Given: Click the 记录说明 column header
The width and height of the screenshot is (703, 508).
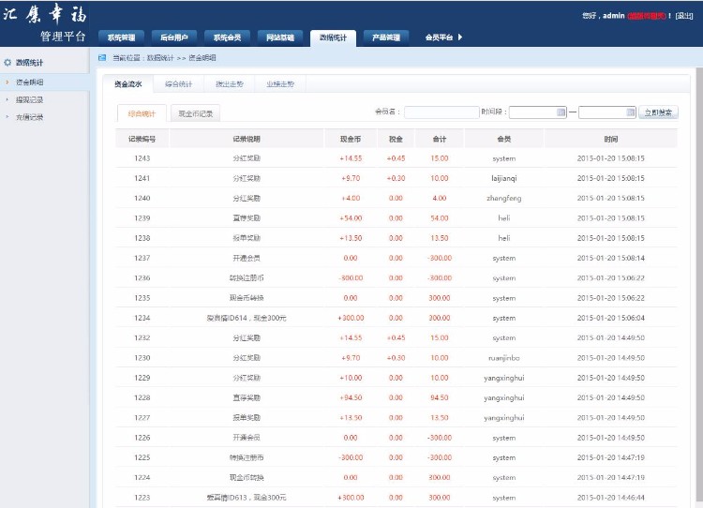Looking at the screenshot, I should (247, 139).
